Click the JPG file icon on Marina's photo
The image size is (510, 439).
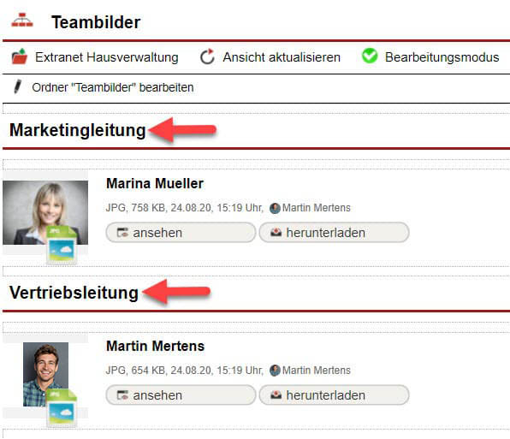coord(62,246)
